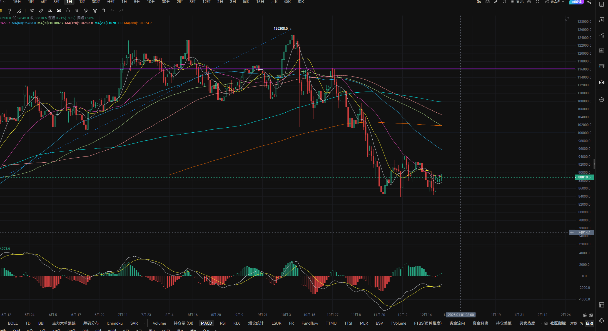Image resolution: width=608 pixels, height=331 pixels.
Task: Click the trash delete drawings icon
Action: tap(103, 11)
